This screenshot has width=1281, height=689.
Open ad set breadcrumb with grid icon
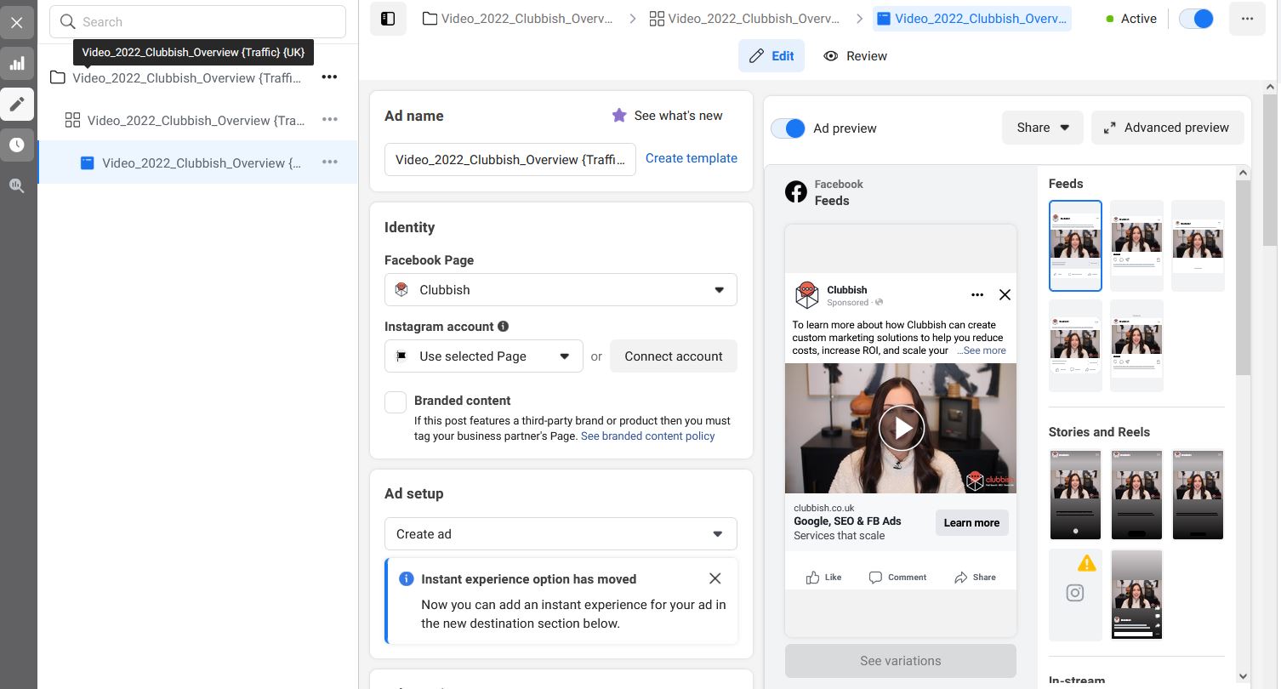pos(744,19)
